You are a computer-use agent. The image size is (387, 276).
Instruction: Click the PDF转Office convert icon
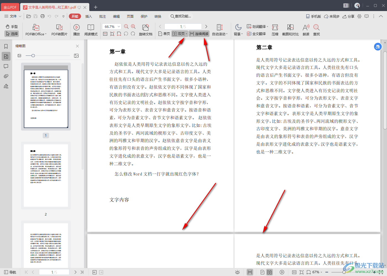[36, 27]
